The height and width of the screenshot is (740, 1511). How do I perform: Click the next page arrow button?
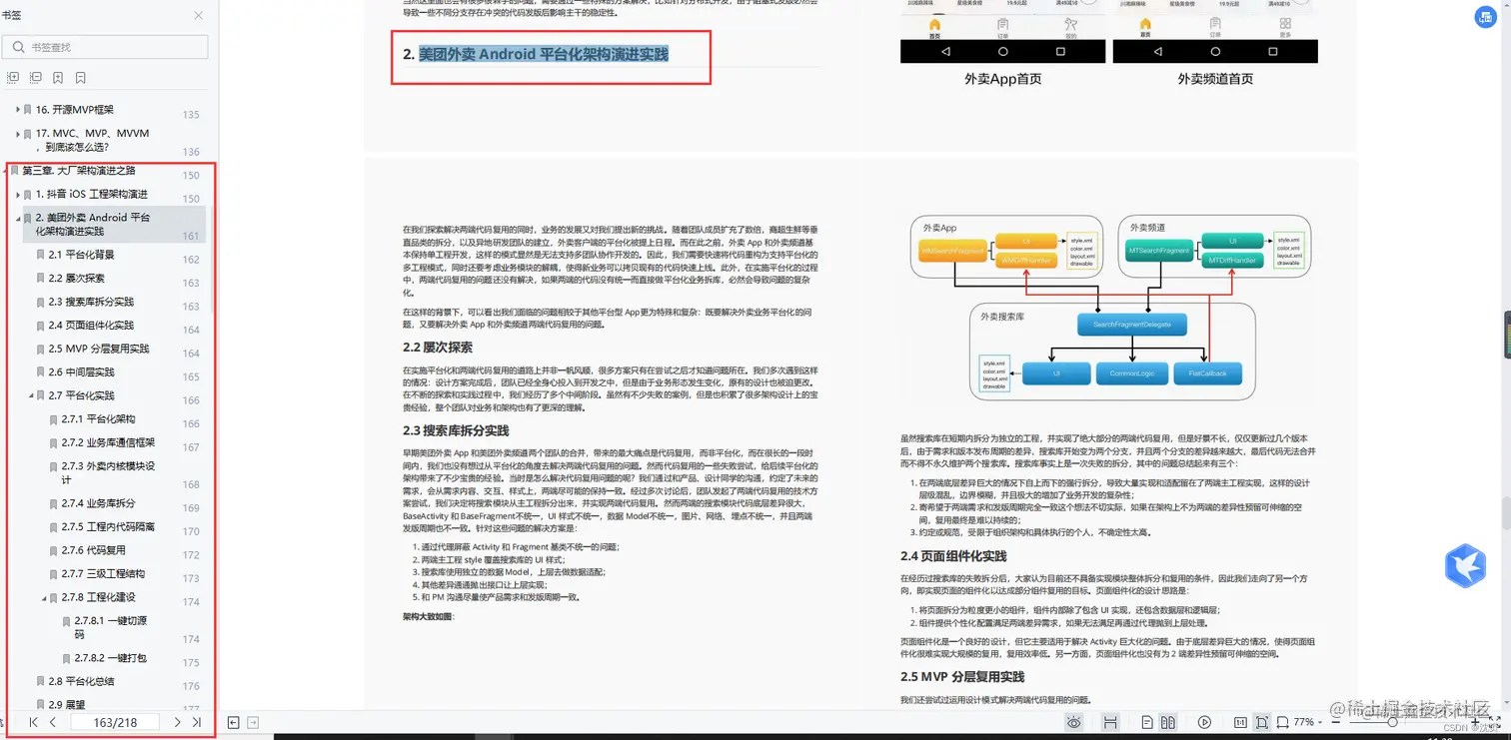(x=177, y=722)
